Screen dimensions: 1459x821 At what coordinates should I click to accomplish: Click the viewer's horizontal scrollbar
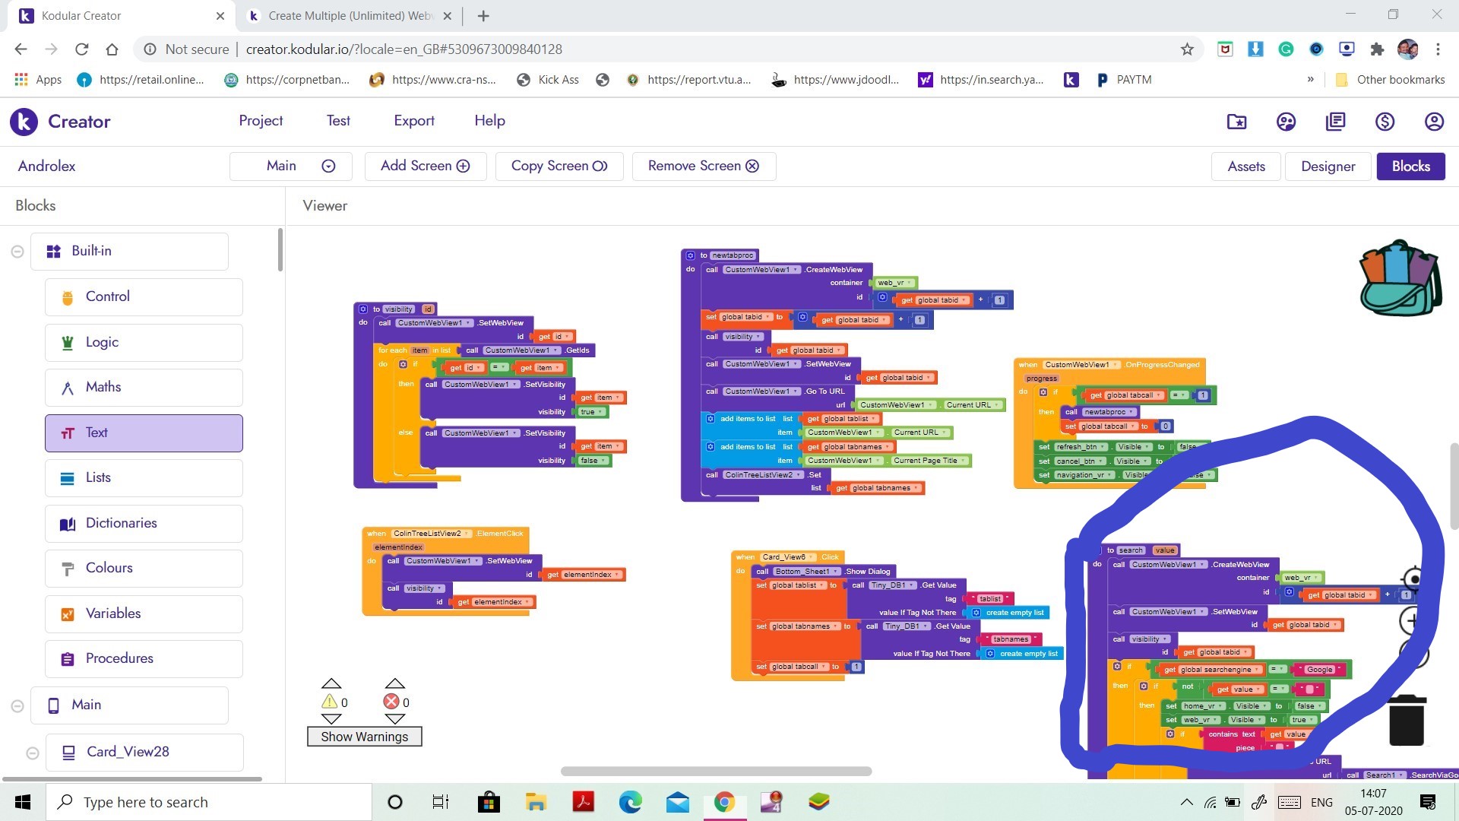715,771
